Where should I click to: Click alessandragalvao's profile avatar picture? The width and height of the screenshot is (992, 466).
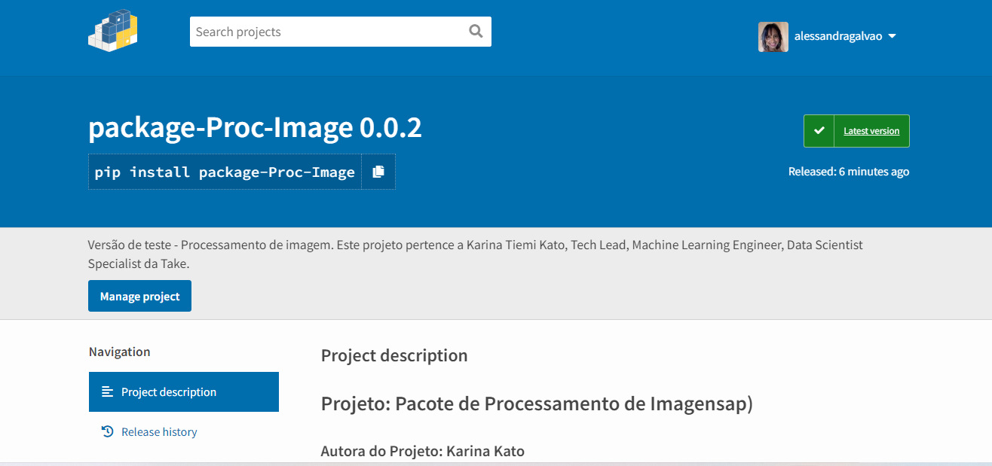coord(773,36)
